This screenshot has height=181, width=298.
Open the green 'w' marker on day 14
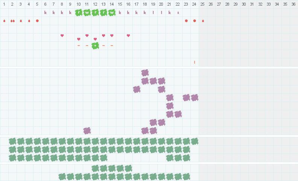point(112,12)
